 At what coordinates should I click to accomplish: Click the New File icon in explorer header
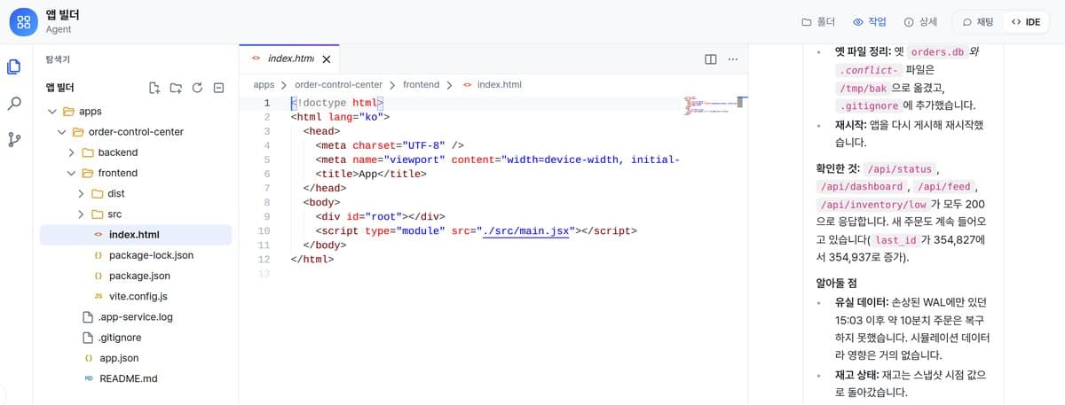click(x=154, y=88)
